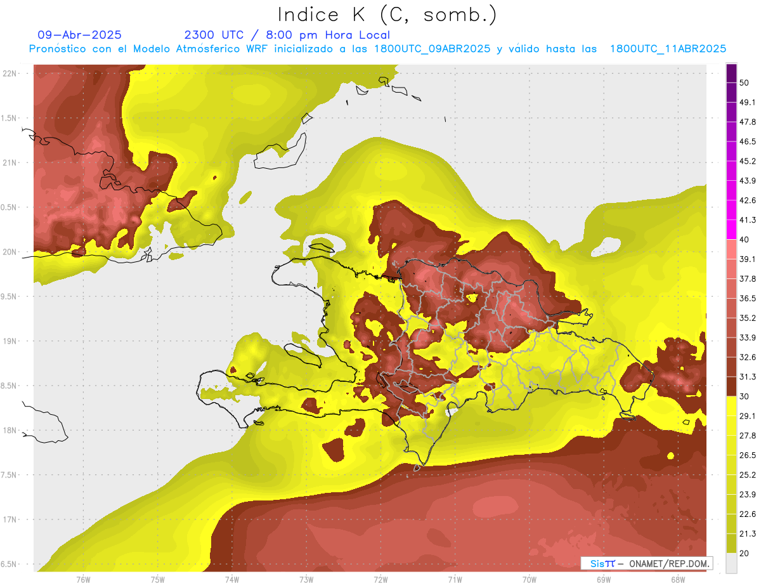The height and width of the screenshot is (588, 761).
Task: Click the colorbar label '29.1'
Action: tap(748, 416)
